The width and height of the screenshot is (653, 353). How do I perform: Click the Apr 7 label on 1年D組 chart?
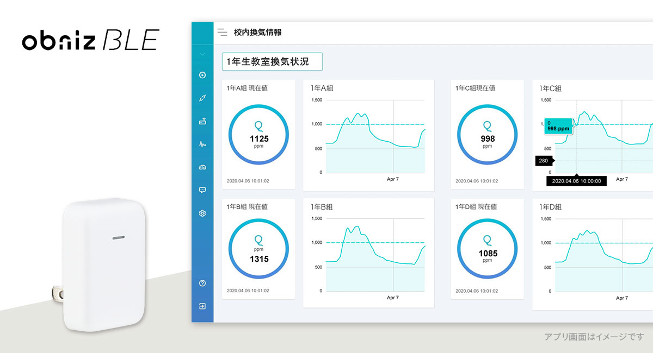click(621, 298)
